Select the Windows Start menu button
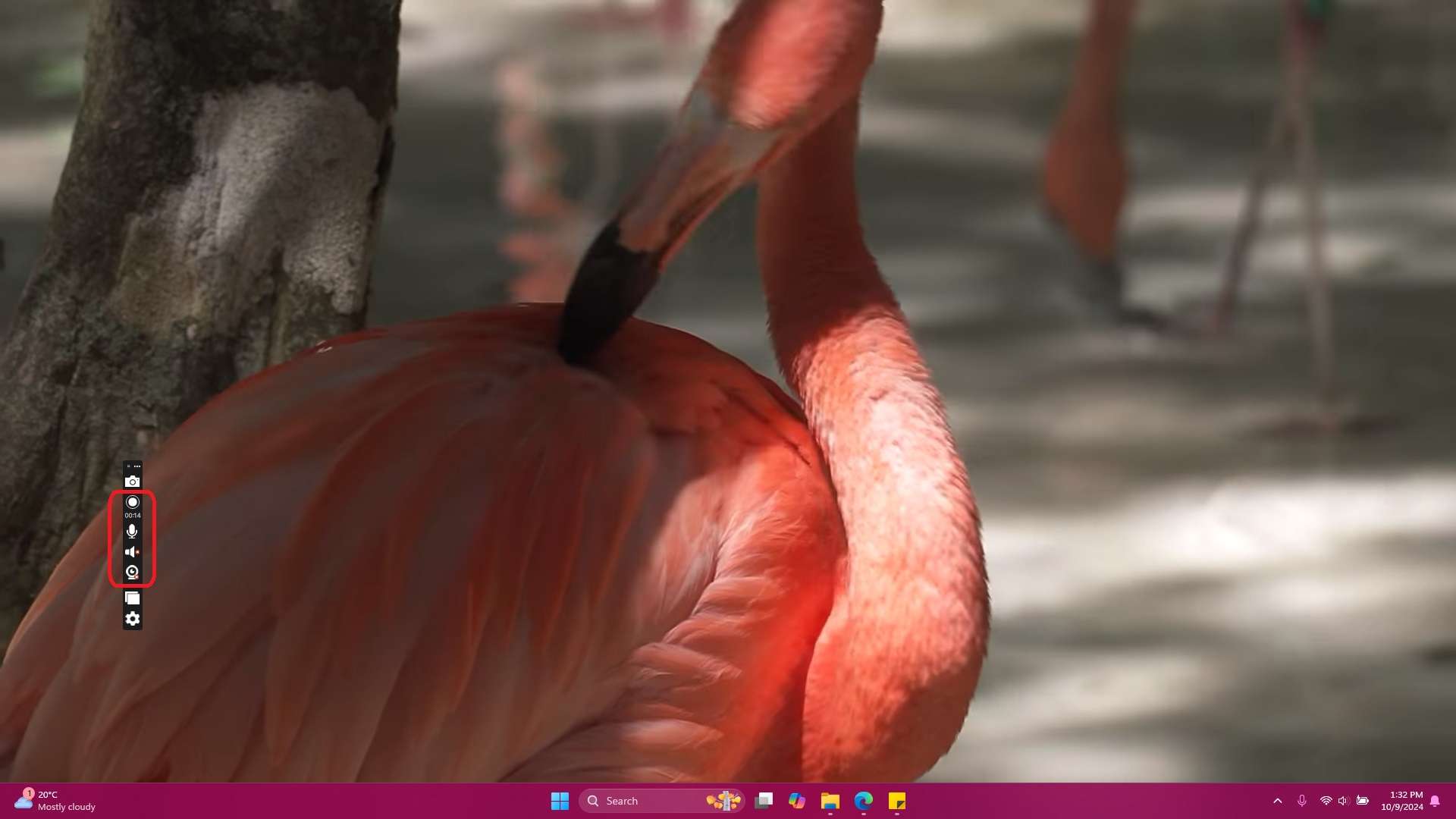This screenshot has width=1456, height=819. pyautogui.click(x=559, y=800)
